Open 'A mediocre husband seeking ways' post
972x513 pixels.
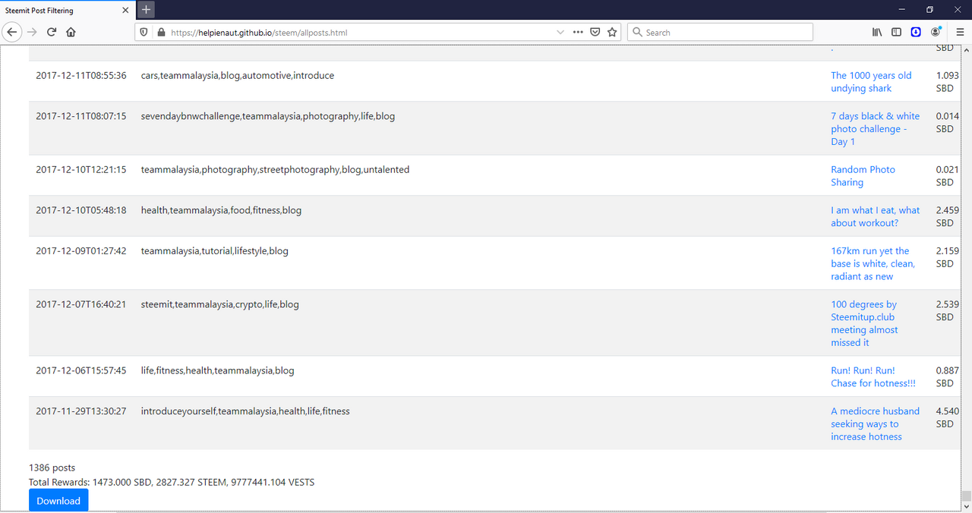tap(875, 423)
